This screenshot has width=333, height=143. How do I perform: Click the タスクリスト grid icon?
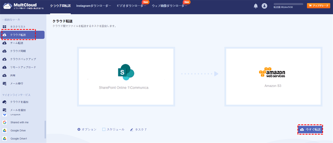(x=4, y=27)
